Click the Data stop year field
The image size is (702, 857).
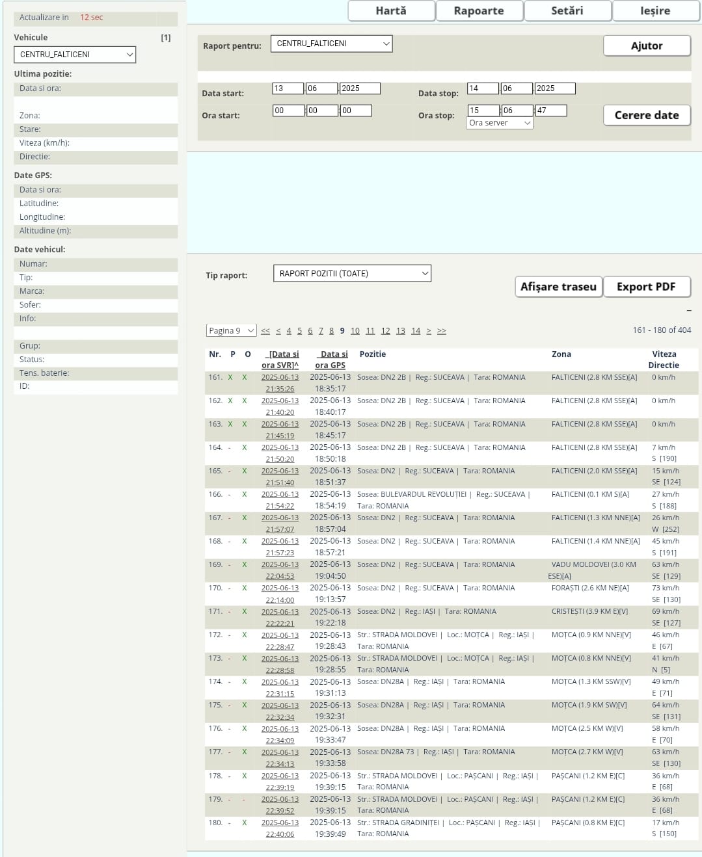pyautogui.click(x=554, y=88)
